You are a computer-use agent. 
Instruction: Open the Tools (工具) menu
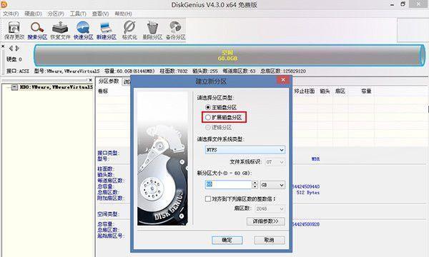[x=78, y=14]
